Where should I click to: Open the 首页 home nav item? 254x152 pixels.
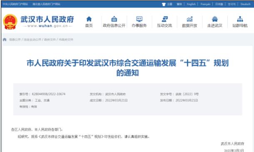(x=89, y=22)
